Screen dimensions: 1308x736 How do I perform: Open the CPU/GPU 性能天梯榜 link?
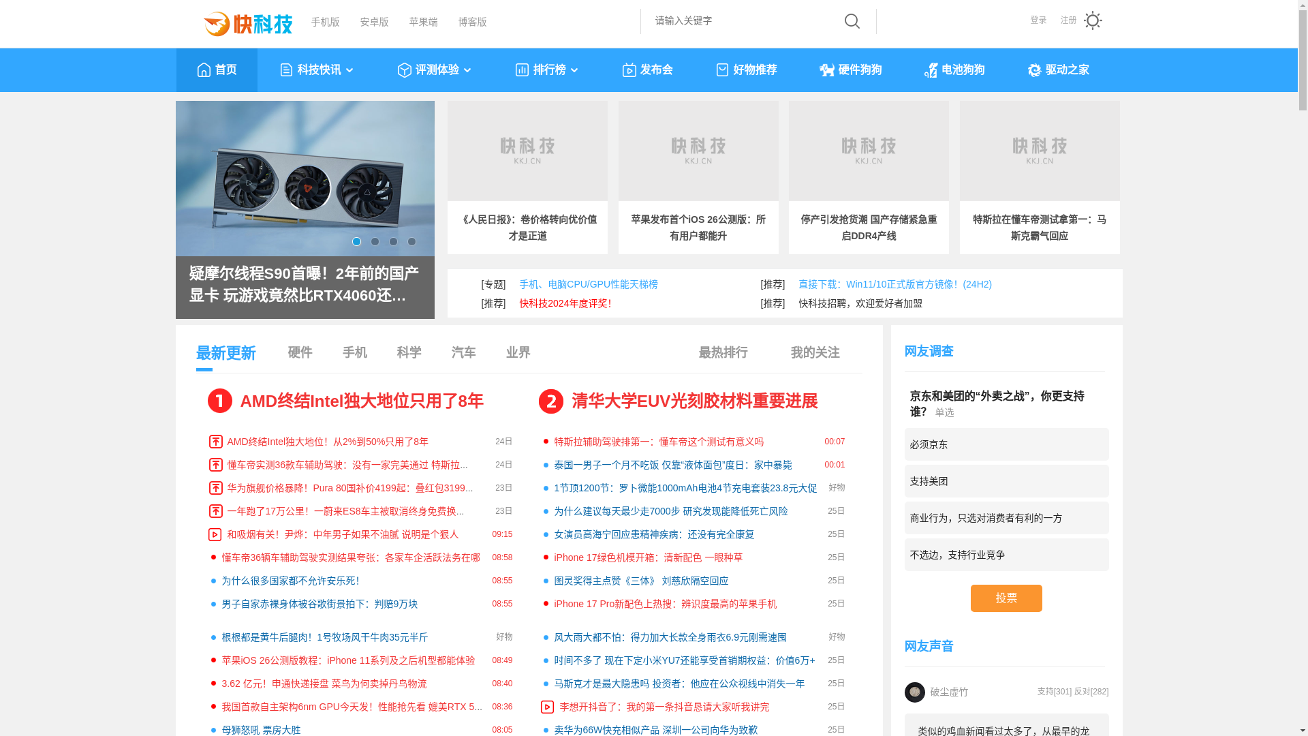coord(589,284)
